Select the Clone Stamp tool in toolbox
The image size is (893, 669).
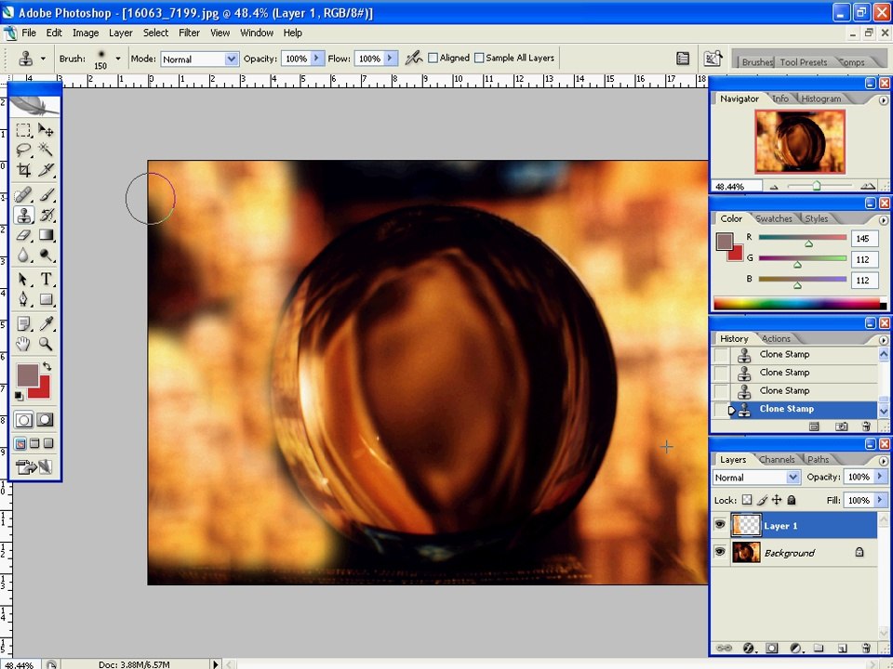(x=23, y=215)
